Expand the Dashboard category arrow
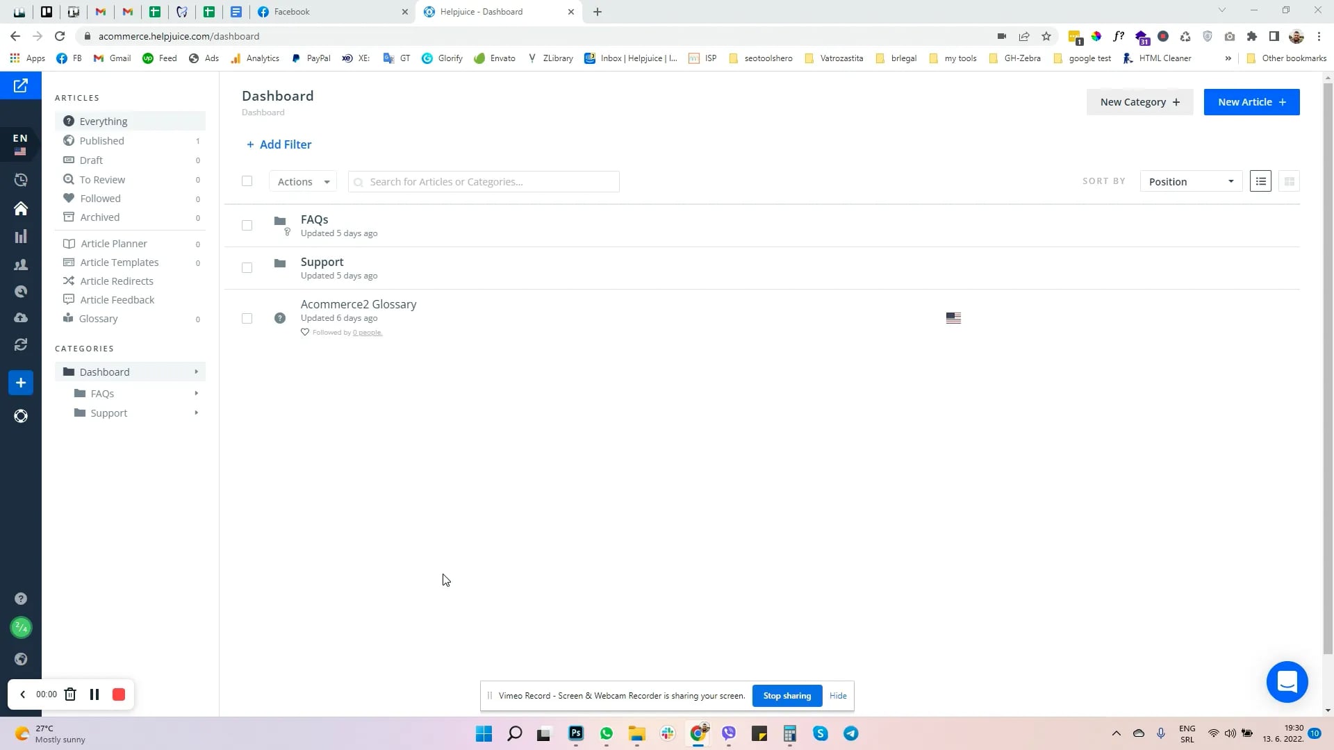 pos(197,372)
